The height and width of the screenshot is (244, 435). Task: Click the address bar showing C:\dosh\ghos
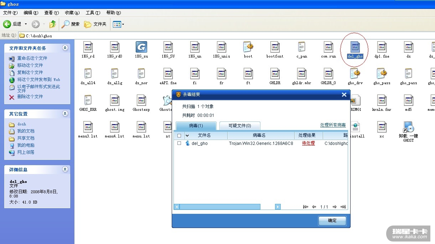point(227,36)
